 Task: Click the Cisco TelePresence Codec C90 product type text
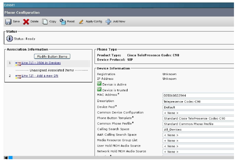[153, 55]
